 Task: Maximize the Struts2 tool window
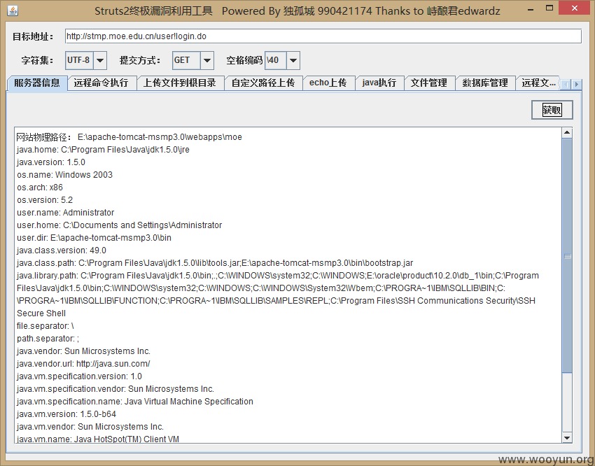(x=549, y=8)
